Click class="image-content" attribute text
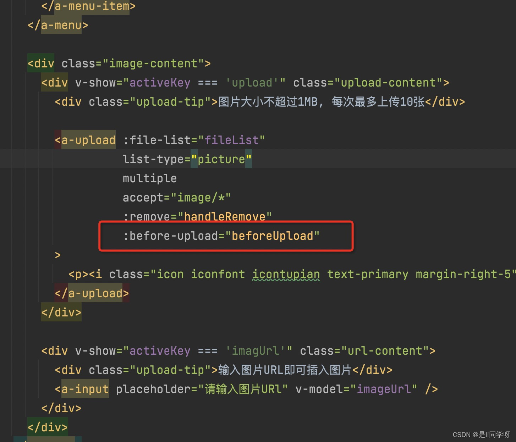Screen dimensions: 516x442 coord(132,63)
